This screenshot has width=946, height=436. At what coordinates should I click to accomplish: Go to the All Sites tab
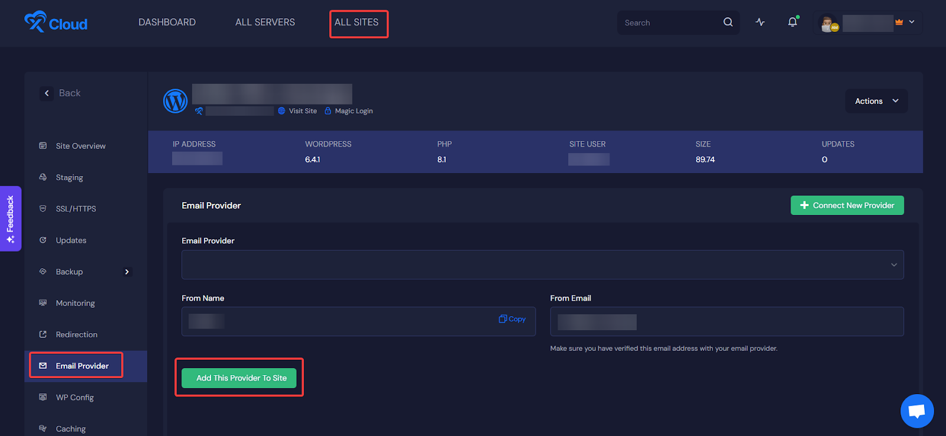click(357, 22)
